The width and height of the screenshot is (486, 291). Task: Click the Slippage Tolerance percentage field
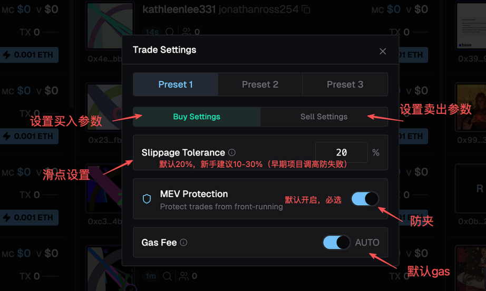click(x=341, y=152)
